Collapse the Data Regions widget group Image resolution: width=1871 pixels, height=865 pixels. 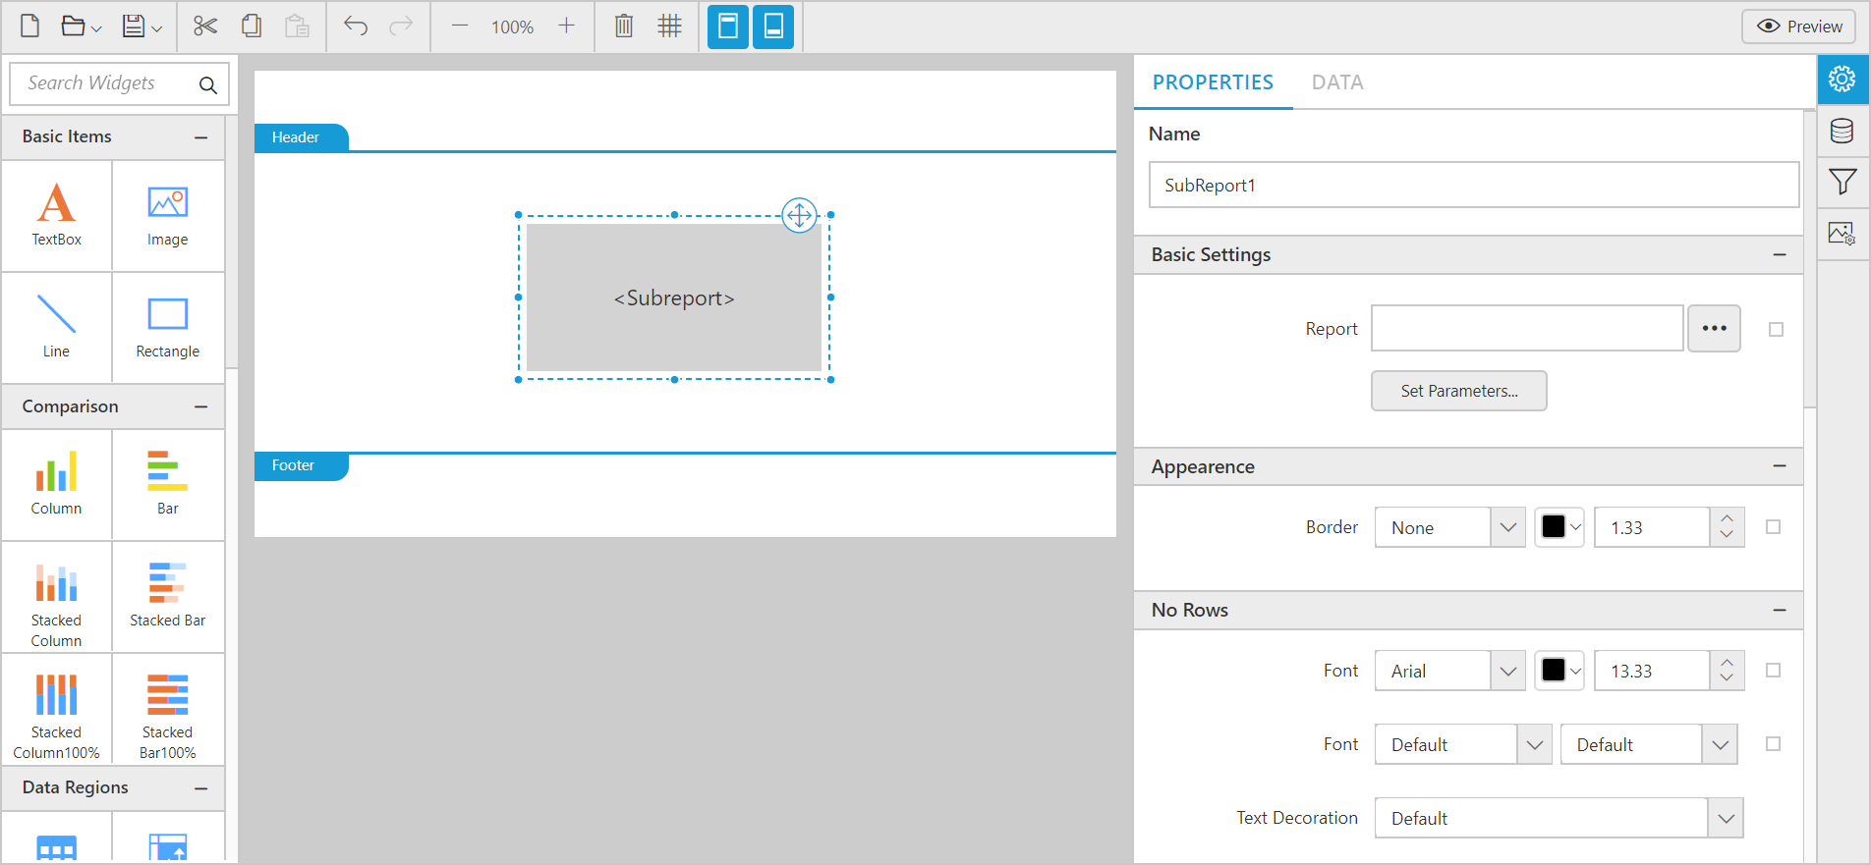pos(201,788)
